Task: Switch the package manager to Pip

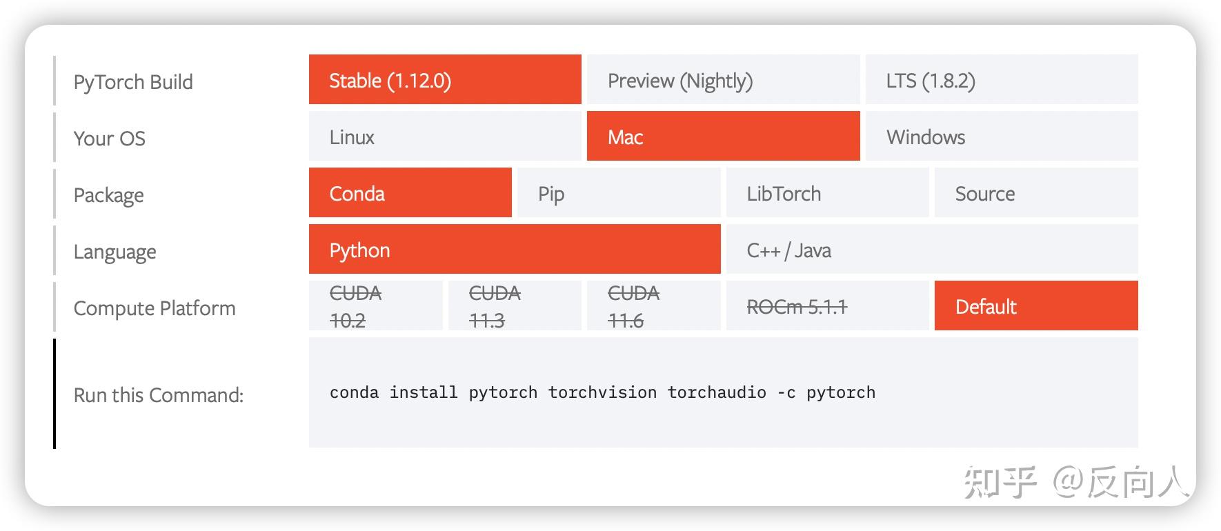Action: point(618,193)
